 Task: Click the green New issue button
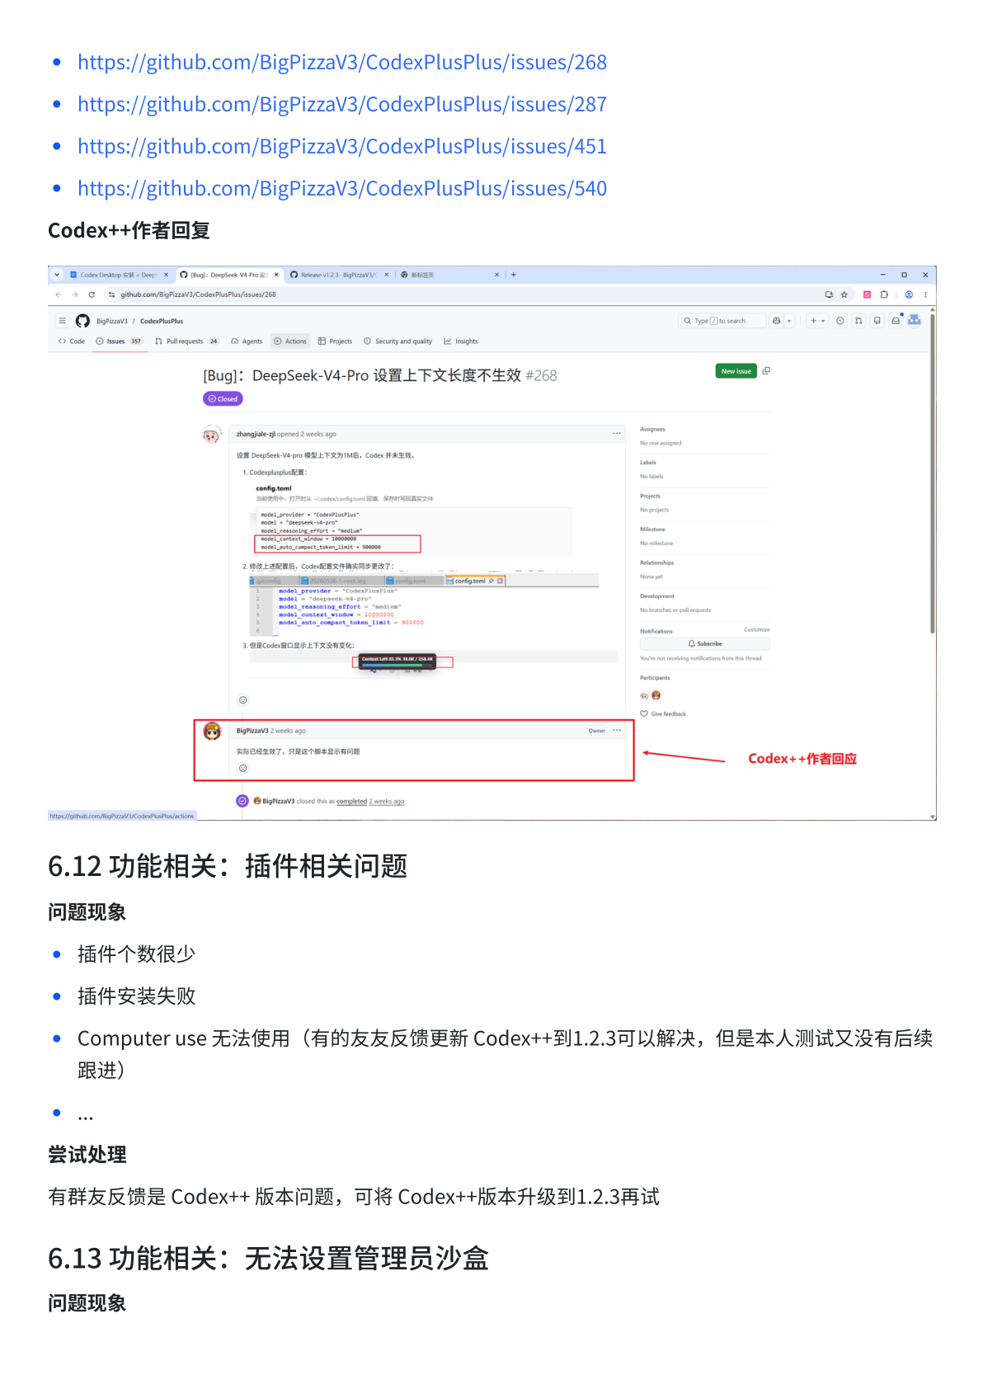coord(736,371)
